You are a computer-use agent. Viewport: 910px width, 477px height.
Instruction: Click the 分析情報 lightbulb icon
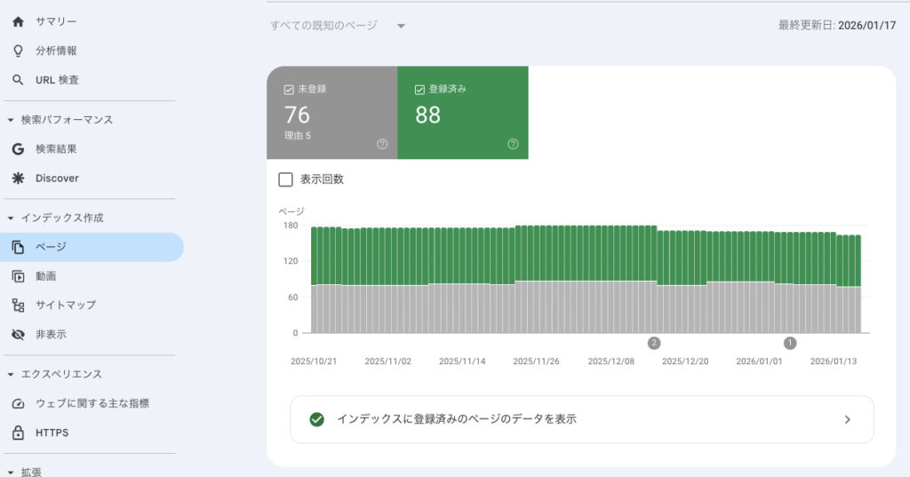[18, 51]
